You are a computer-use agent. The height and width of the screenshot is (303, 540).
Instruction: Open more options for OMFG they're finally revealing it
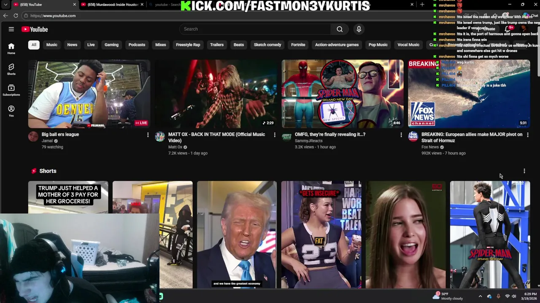point(401,135)
